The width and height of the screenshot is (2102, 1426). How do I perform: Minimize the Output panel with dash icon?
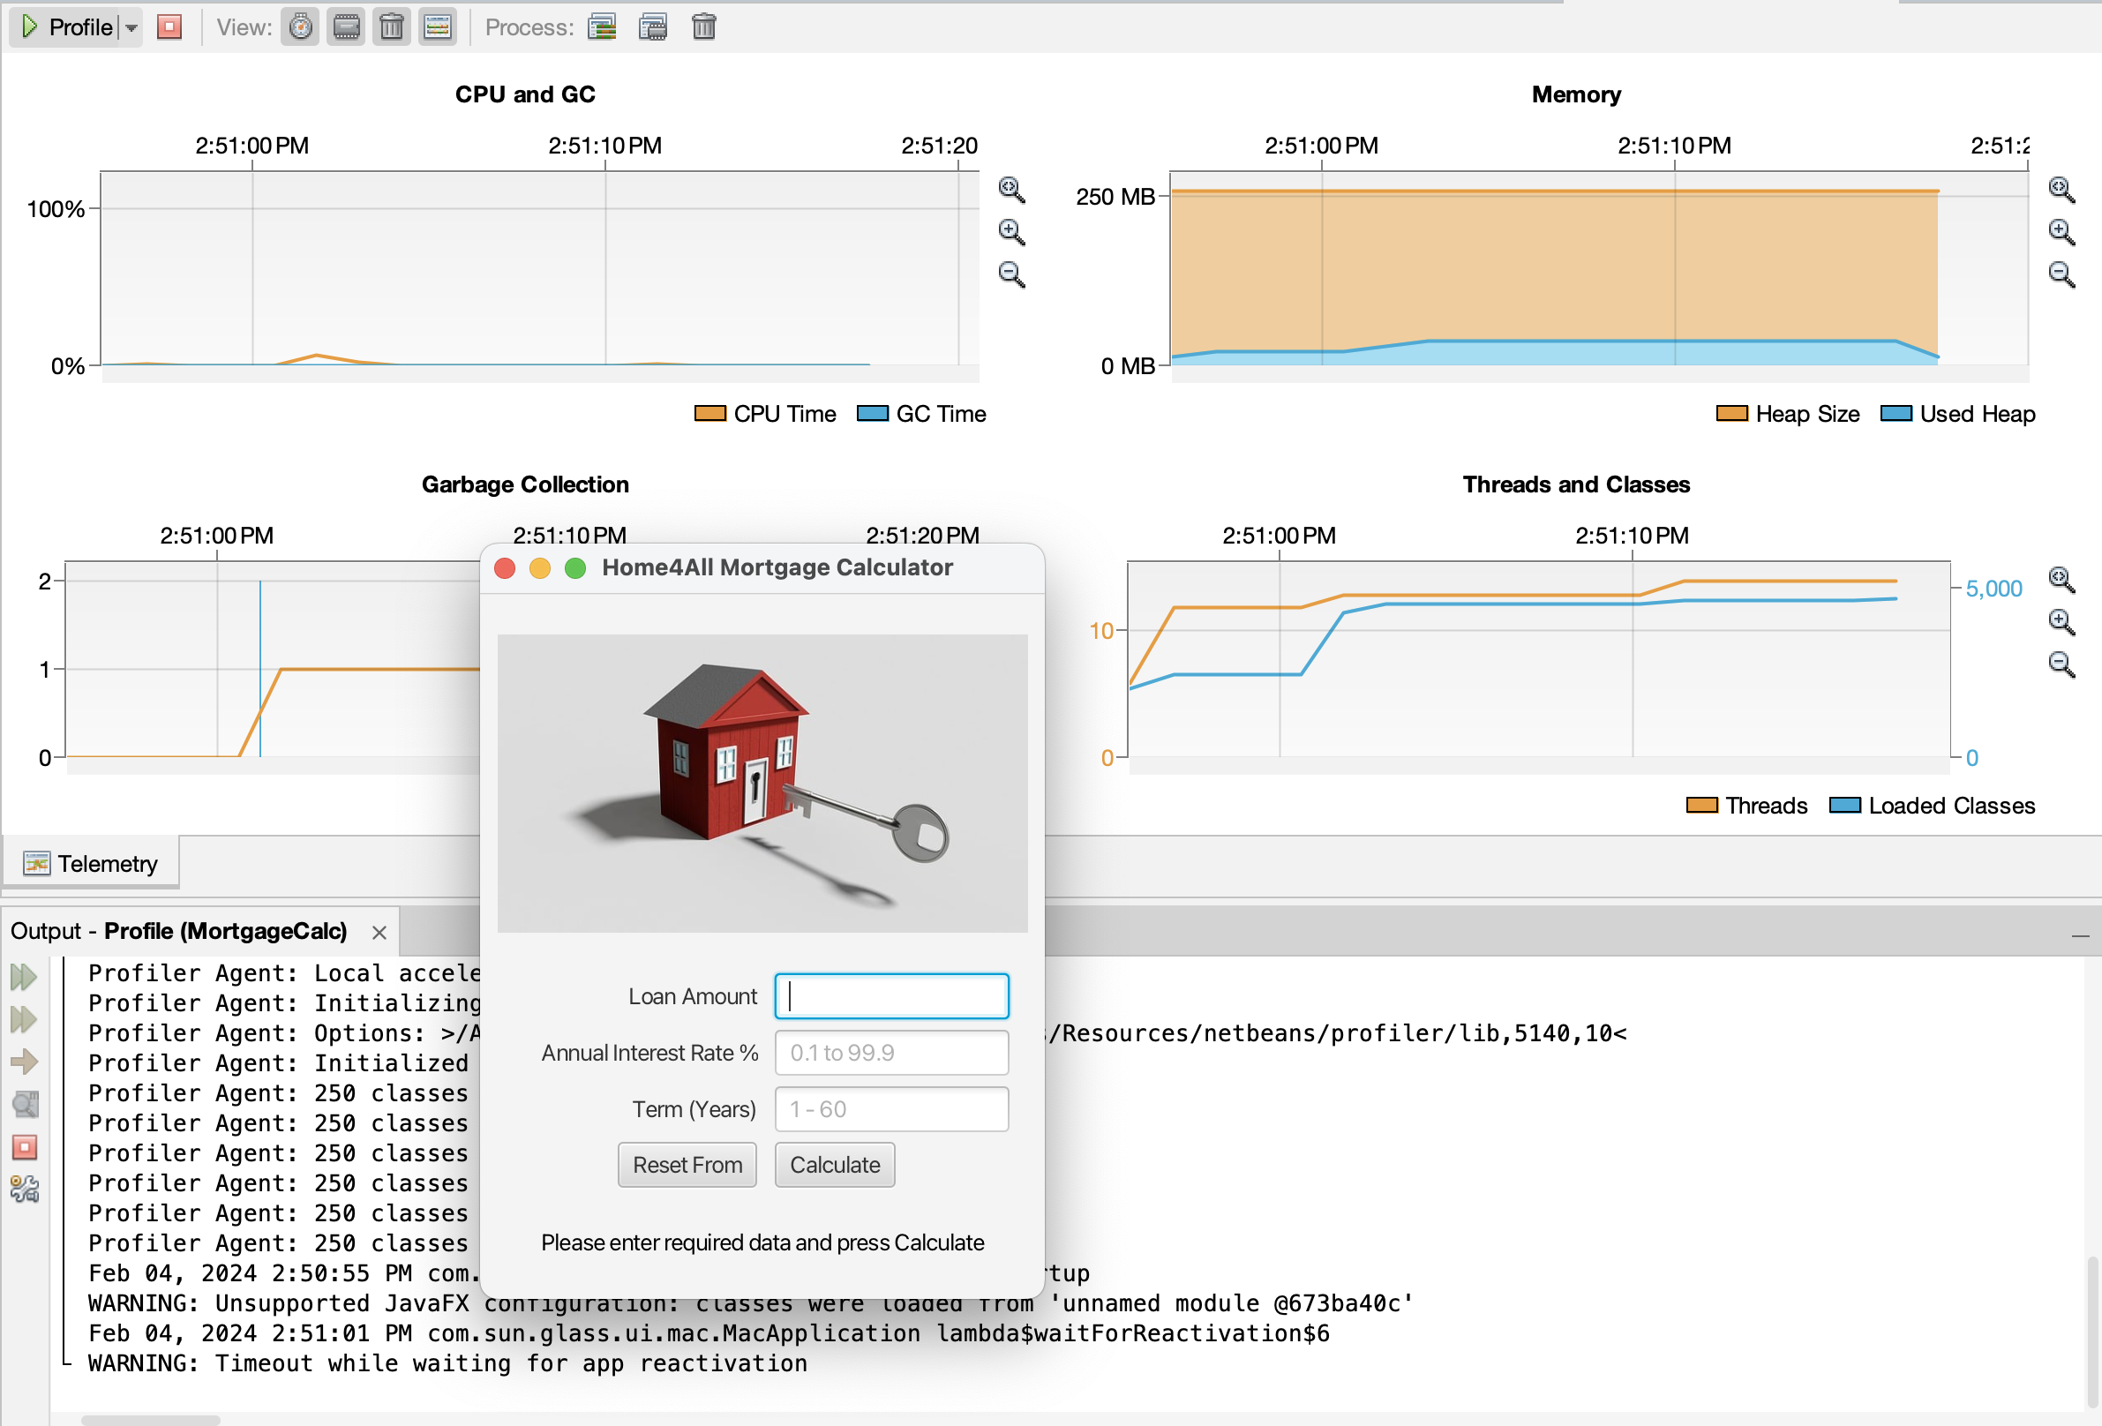pos(2079,936)
